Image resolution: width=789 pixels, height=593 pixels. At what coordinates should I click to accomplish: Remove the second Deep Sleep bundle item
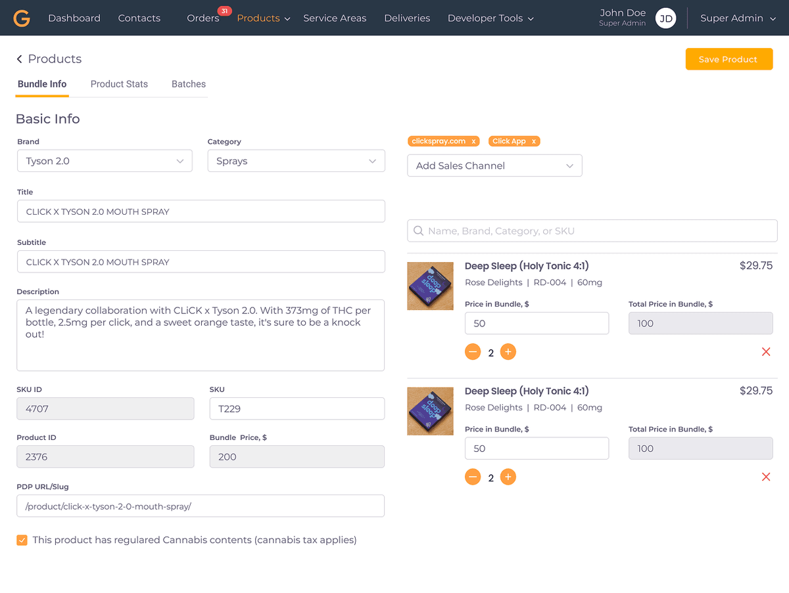coord(765,477)
